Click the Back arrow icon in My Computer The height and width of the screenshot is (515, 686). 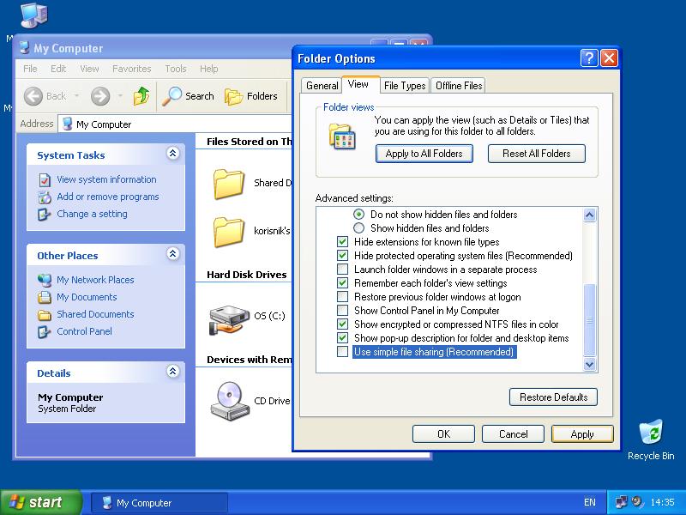click(x=33, y=96)
